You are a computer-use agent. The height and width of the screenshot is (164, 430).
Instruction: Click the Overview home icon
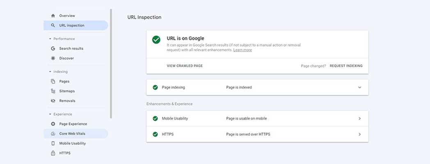(x=53, y=16)
